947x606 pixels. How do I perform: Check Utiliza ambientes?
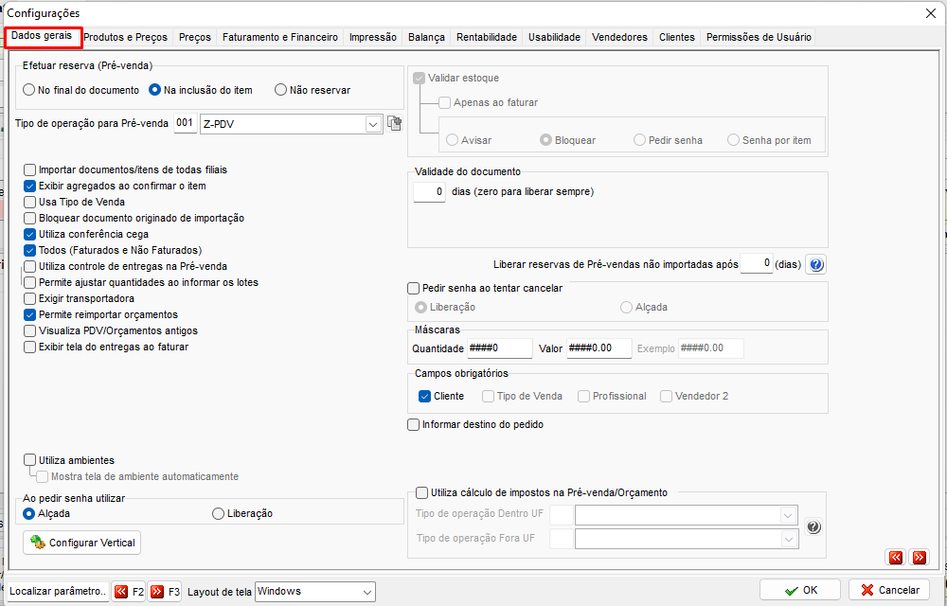[29, 460]
